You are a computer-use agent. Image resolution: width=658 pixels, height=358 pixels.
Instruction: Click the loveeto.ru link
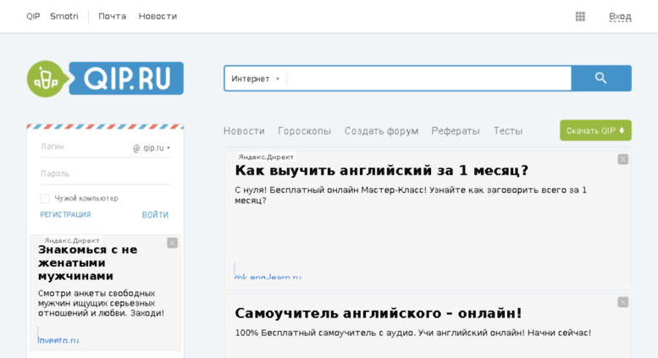(x=58, y=340)
